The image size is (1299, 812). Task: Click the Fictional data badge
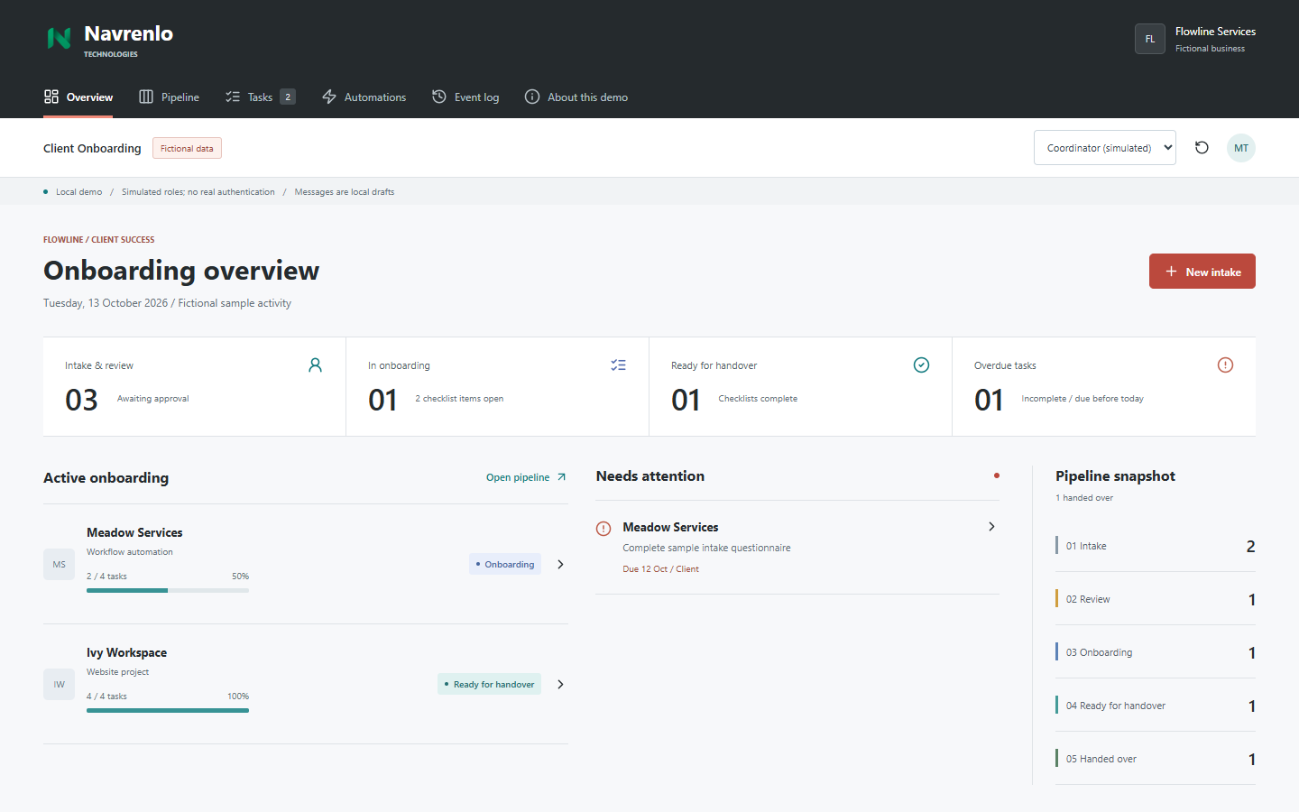click(x=187, y=148)
